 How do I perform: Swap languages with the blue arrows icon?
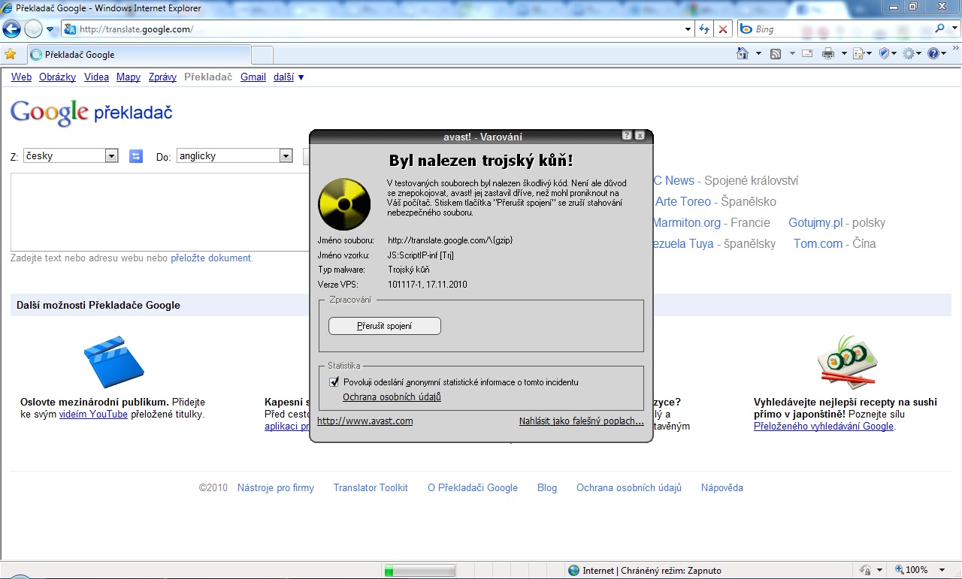[136, 156]
